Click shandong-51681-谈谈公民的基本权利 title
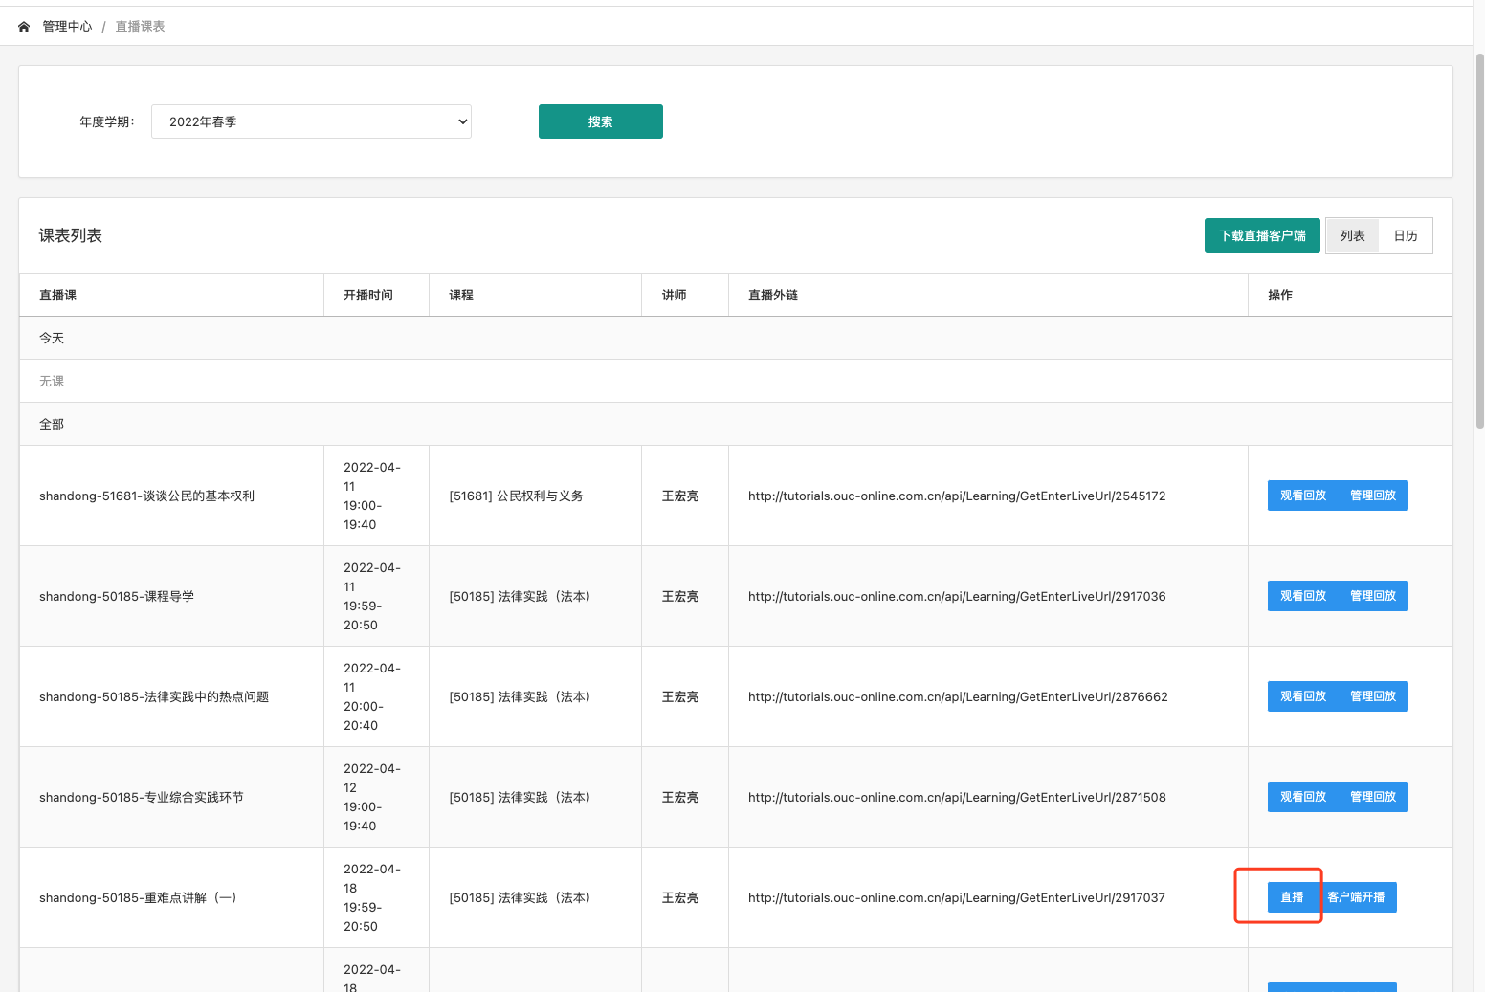The width and height of the screenshot is (1485, 992). tap(146, 496)
